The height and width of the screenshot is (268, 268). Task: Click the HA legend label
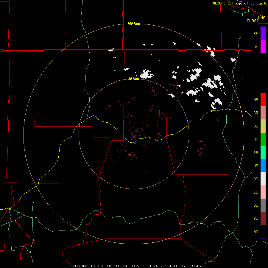(255, 100)
